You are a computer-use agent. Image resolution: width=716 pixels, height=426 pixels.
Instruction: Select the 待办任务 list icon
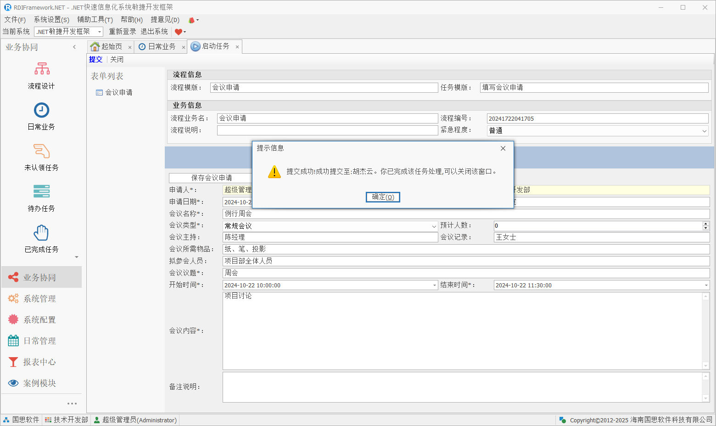pos(41,191)
